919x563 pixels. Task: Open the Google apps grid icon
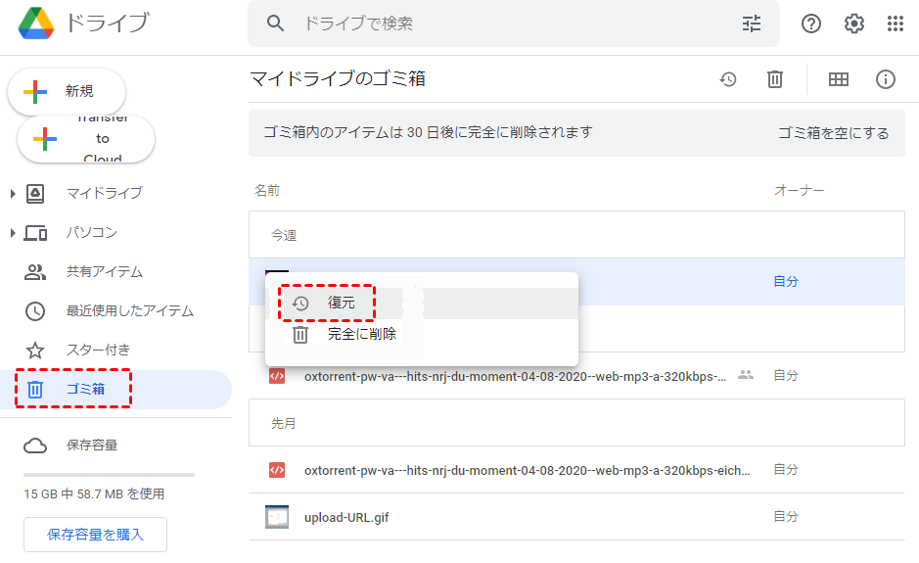(x=895, y=23)
